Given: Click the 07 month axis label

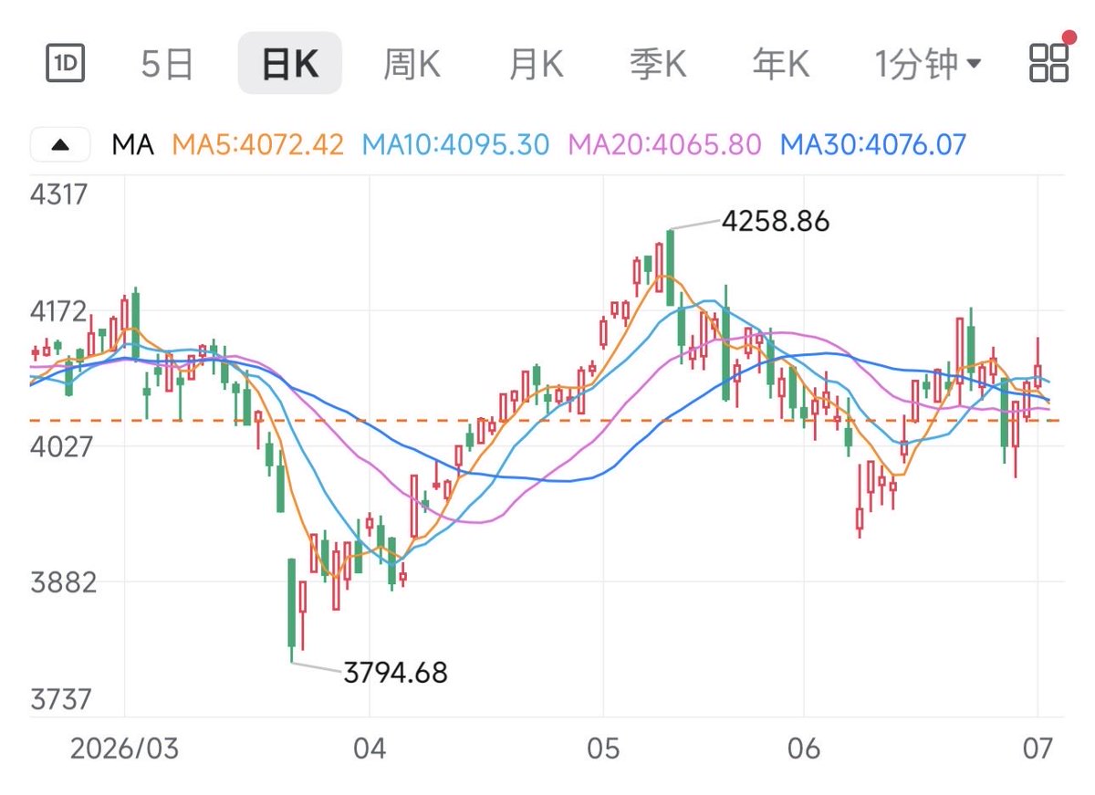Looking at the screenshot, I should click(x=1038, y=749).
